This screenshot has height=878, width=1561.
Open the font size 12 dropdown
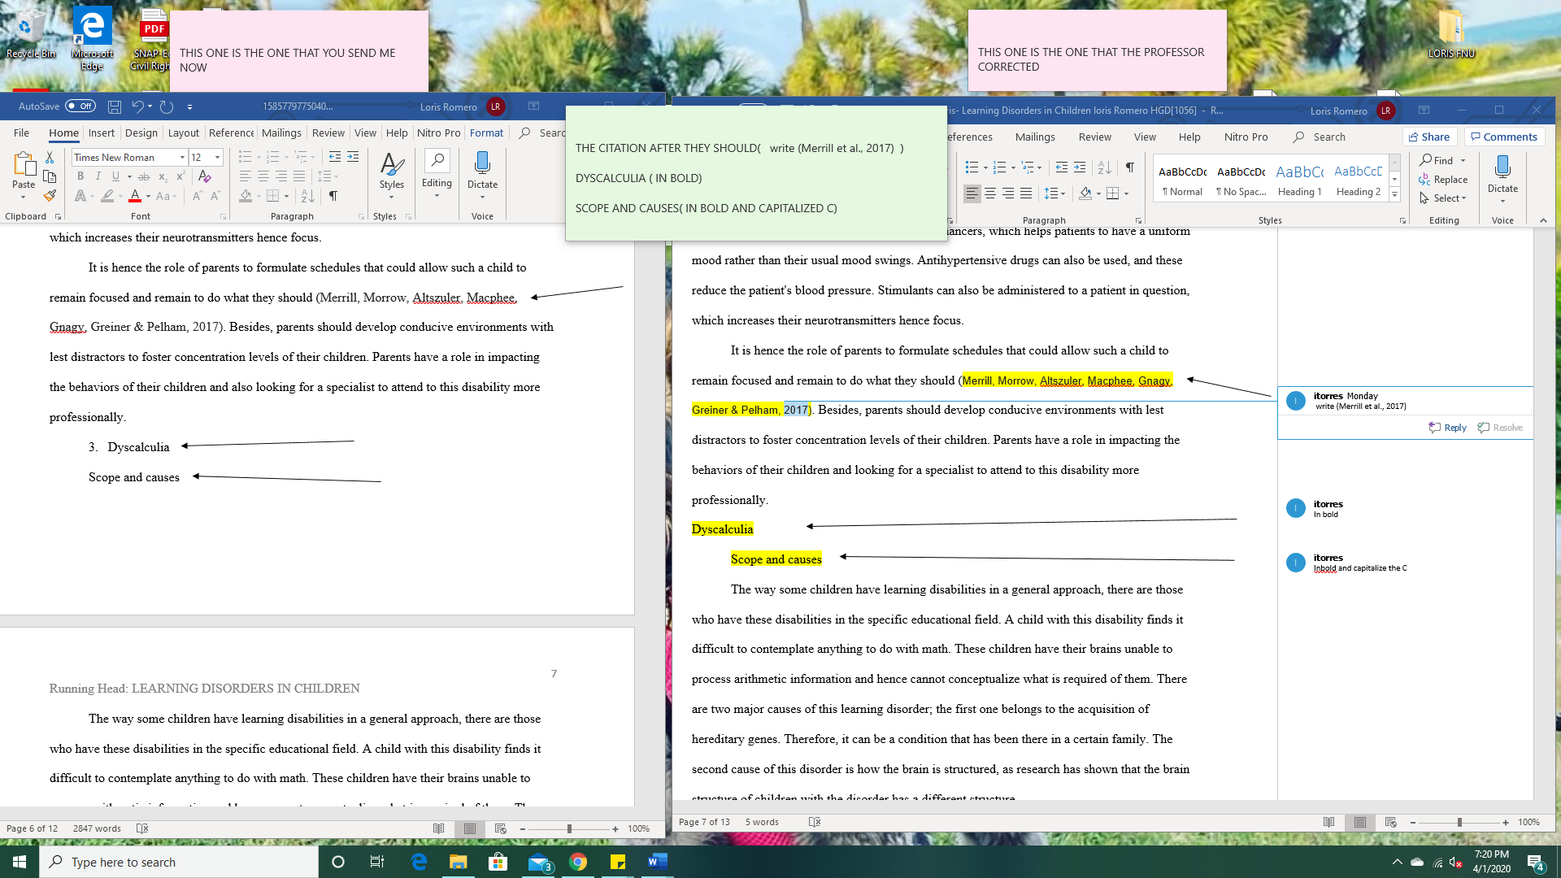[217, 157]
